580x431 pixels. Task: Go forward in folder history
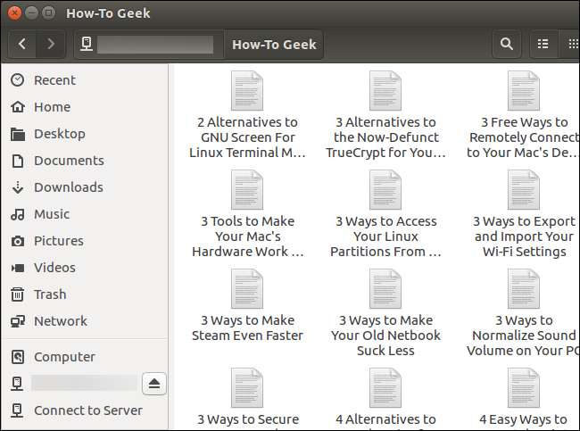[x=51, y=44]
